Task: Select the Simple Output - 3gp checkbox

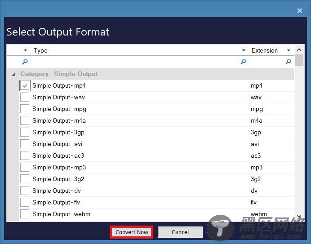Action: [x=25, y=132]
